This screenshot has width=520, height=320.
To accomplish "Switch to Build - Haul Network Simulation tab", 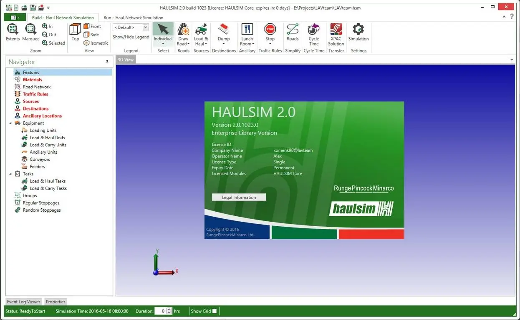I will pos(63,17).
